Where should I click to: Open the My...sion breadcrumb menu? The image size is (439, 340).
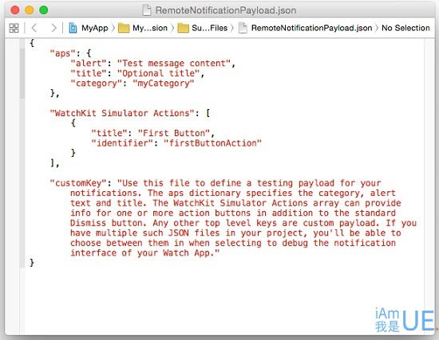point(150,28)
